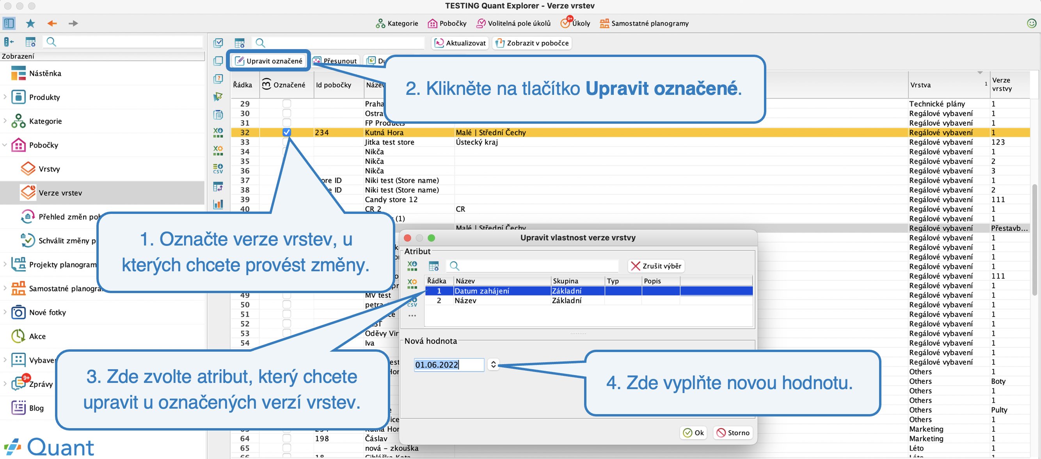Select Vrstvy in the sidebar
Image resolution: width=1041 pixels, height=459 pixels.
[49, 169]
